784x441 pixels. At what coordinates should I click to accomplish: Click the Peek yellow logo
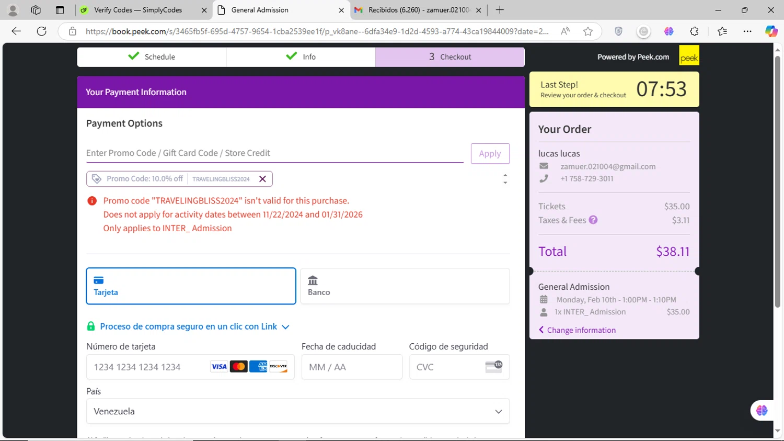[689, 55]
